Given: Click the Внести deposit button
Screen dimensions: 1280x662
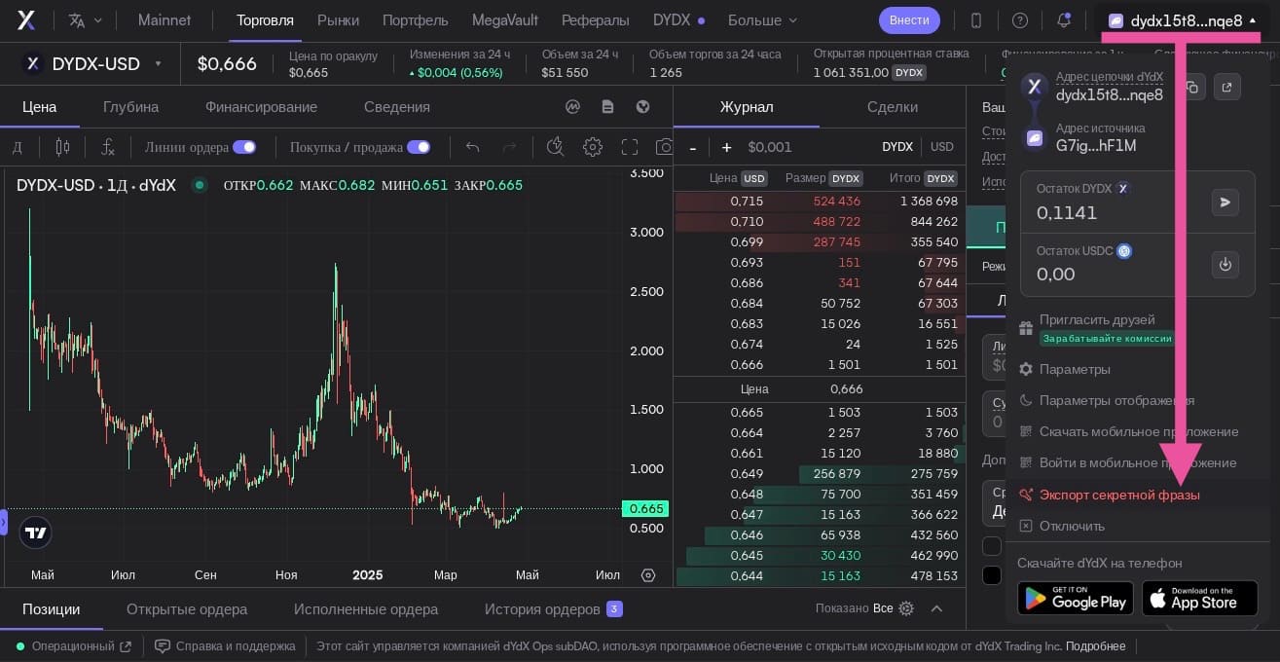Looking at the screenshot, I should (x=909, y=20).
